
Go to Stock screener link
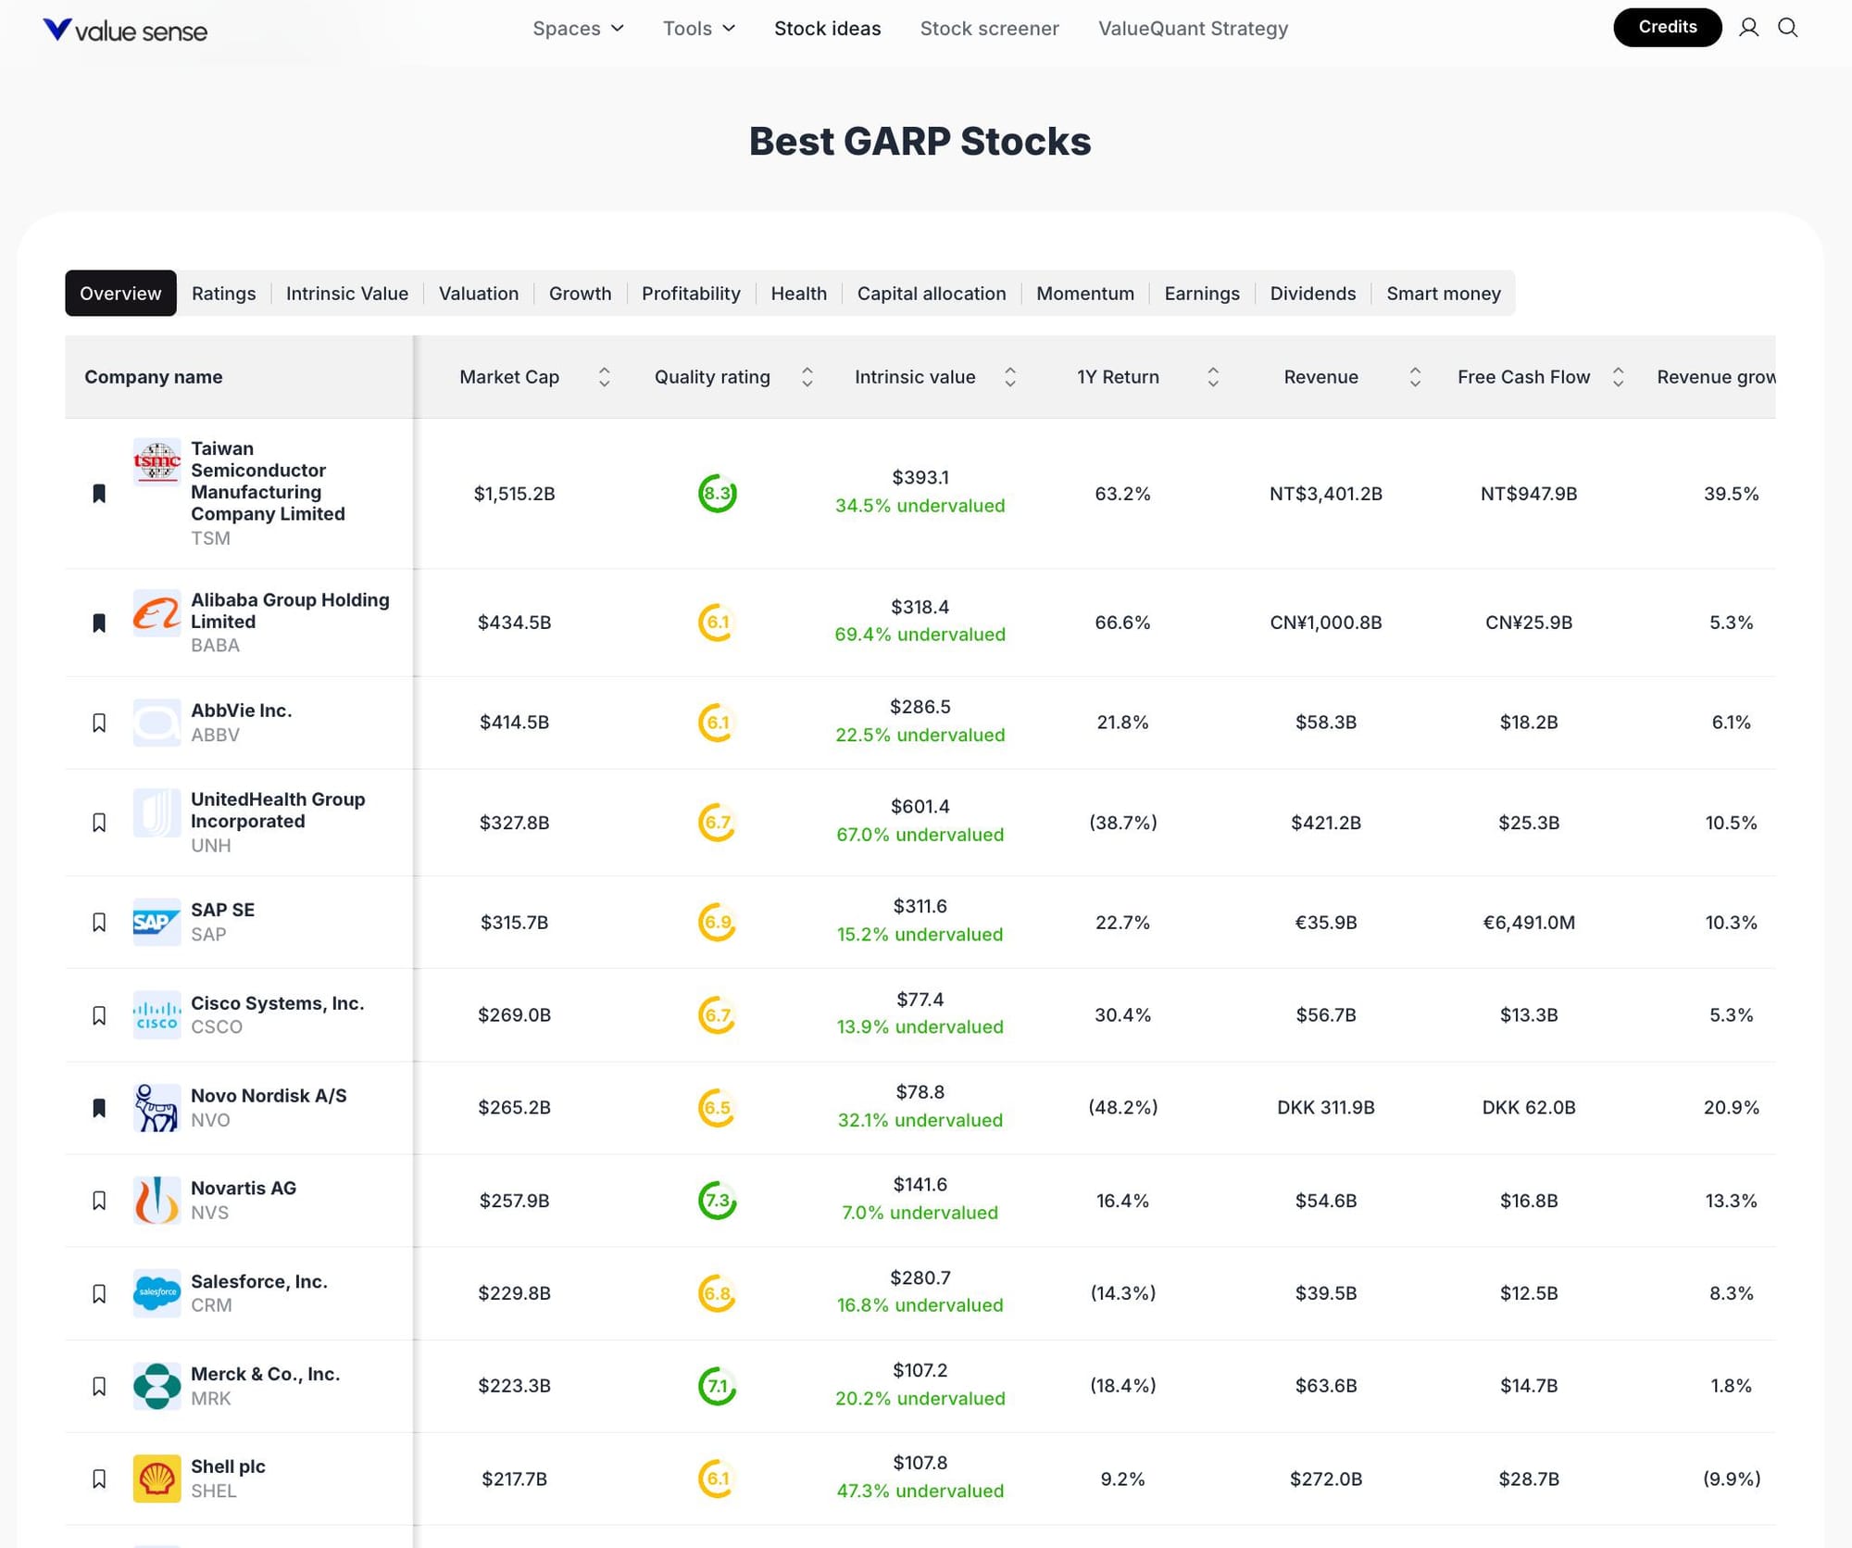coord(989,29)
